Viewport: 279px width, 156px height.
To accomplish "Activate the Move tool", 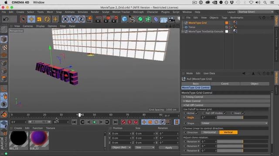I will [x=31, y=19].
